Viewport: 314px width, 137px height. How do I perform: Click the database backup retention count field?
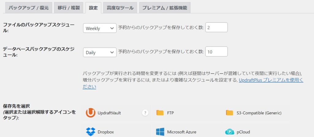216,52
